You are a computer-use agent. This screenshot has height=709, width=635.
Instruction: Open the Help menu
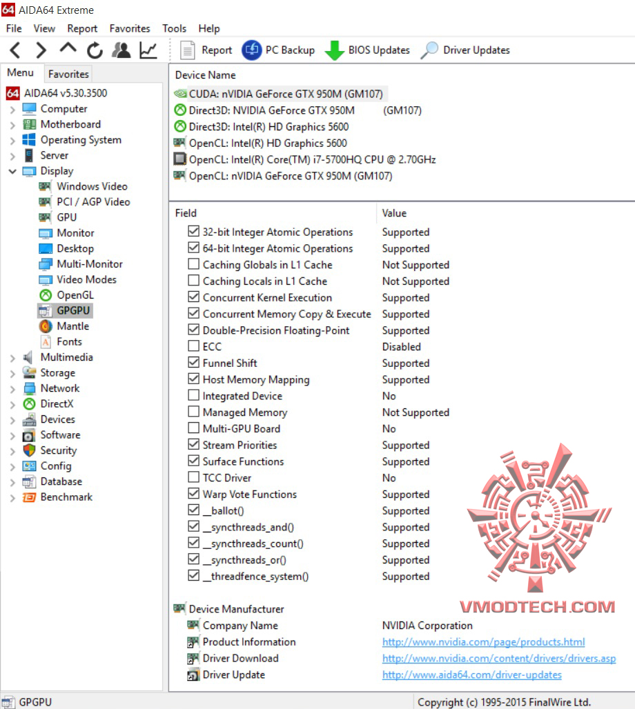click(209, 28)
